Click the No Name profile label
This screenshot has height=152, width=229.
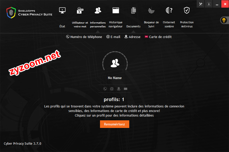click(x=115, y=78)
